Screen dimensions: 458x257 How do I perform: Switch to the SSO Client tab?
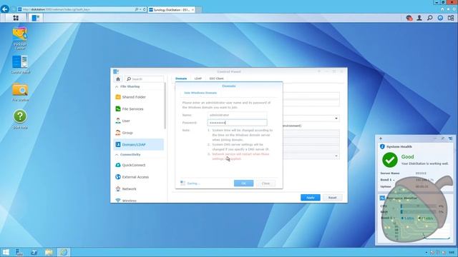coord(216,79)
